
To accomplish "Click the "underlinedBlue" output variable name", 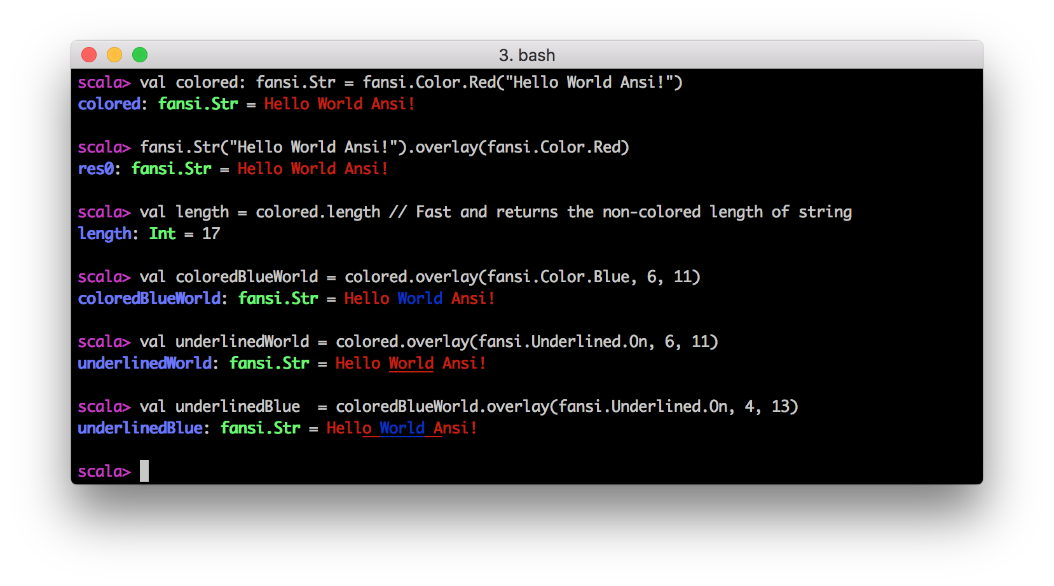I will click(x=140, y=428).
